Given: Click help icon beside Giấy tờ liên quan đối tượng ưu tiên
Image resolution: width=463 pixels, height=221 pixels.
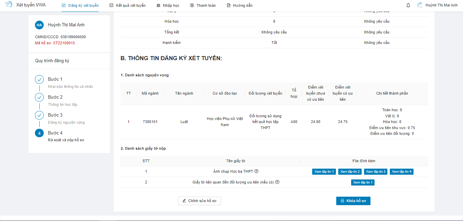Looking at the screenshot, I should click(277, 182).
